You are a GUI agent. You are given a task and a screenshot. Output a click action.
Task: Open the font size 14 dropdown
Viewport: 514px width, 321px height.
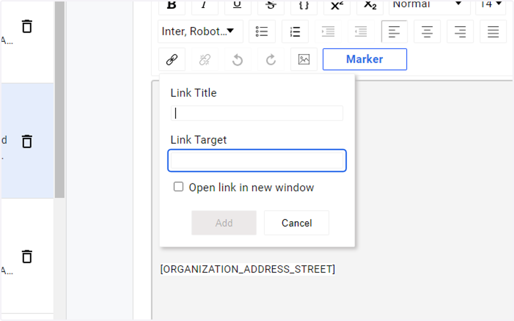491,7
